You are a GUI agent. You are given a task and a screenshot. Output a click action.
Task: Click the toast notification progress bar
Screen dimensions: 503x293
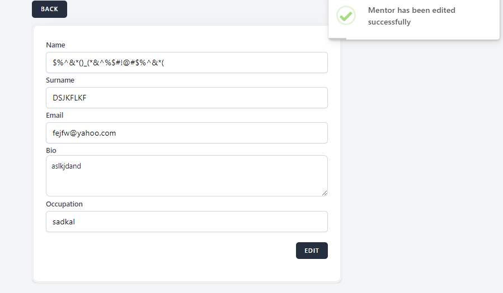click(338, 39)
